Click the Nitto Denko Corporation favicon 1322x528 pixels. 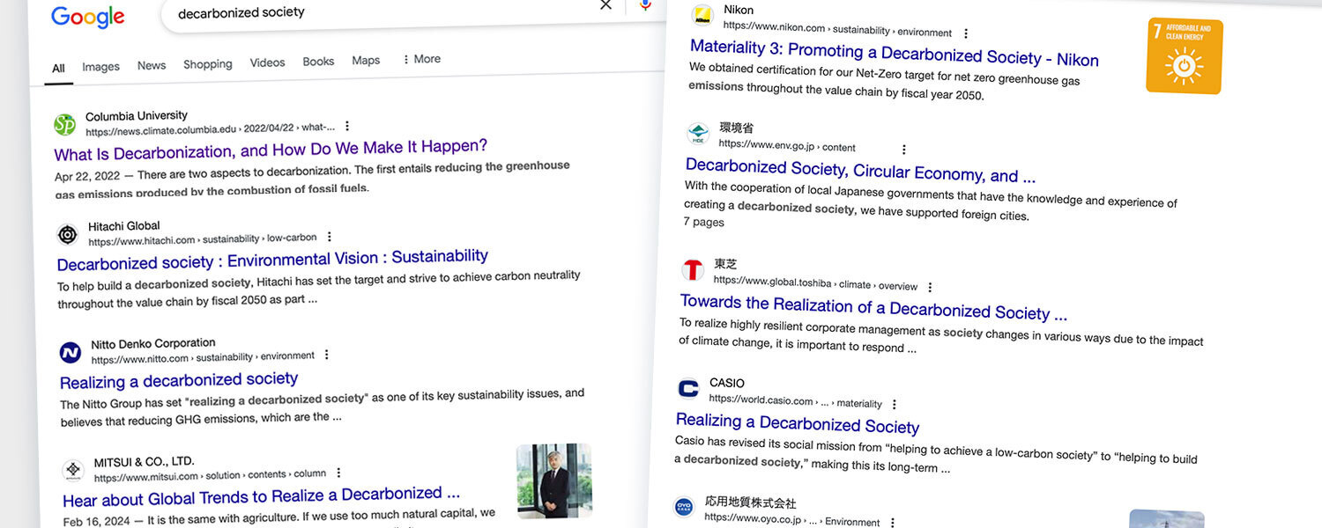(71, 353)
